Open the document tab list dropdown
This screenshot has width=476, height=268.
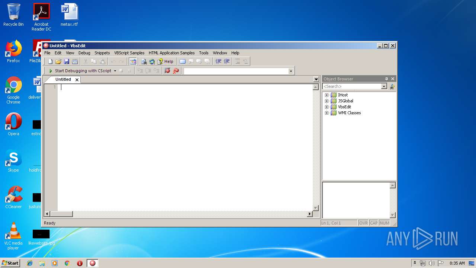click(316, 79)
